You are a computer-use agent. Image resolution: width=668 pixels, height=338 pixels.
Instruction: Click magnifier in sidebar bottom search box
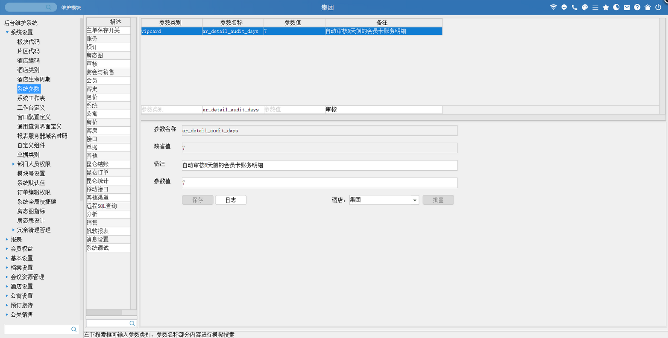click(x=74, y=329)
